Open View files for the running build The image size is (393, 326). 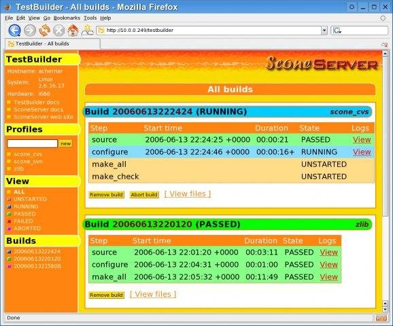click(x=188, y=194)
